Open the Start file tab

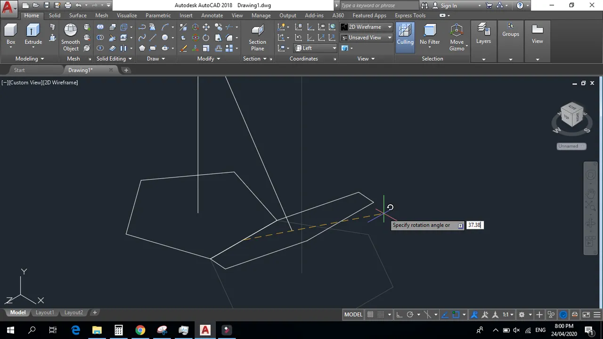19,70
